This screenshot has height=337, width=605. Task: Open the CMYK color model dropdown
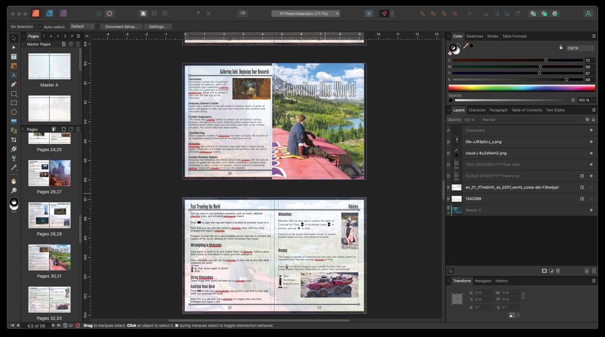580,48
